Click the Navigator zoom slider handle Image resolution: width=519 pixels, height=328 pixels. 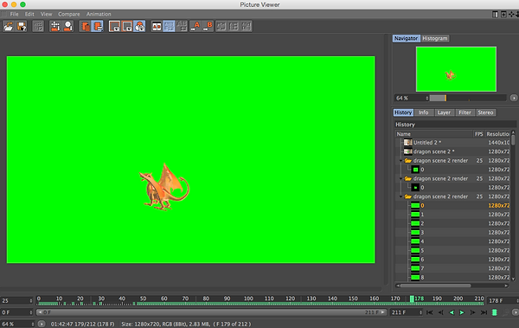(x=445, y=98)
